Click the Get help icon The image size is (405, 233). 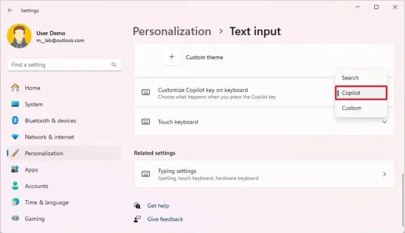pos(137,205)
